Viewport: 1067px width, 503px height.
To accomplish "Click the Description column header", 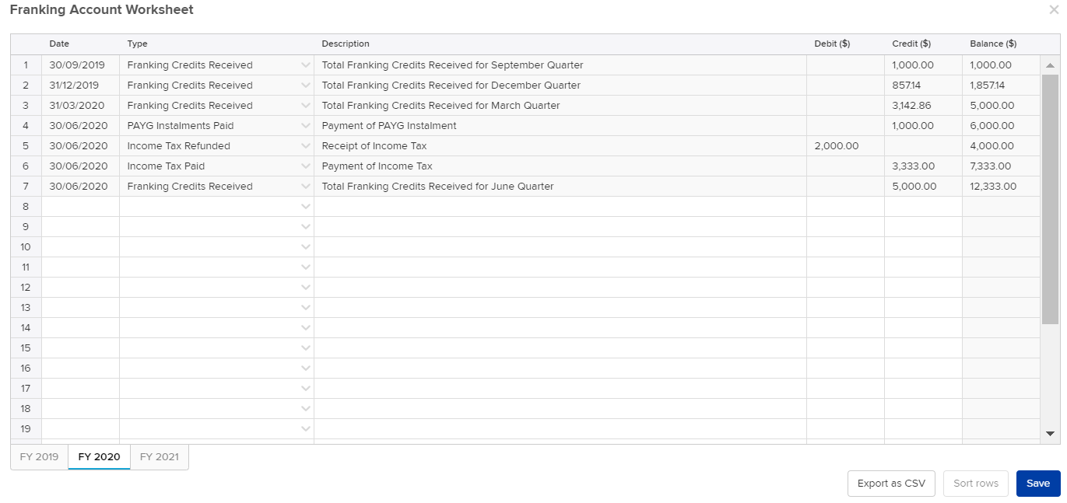I will pos(560,44).
